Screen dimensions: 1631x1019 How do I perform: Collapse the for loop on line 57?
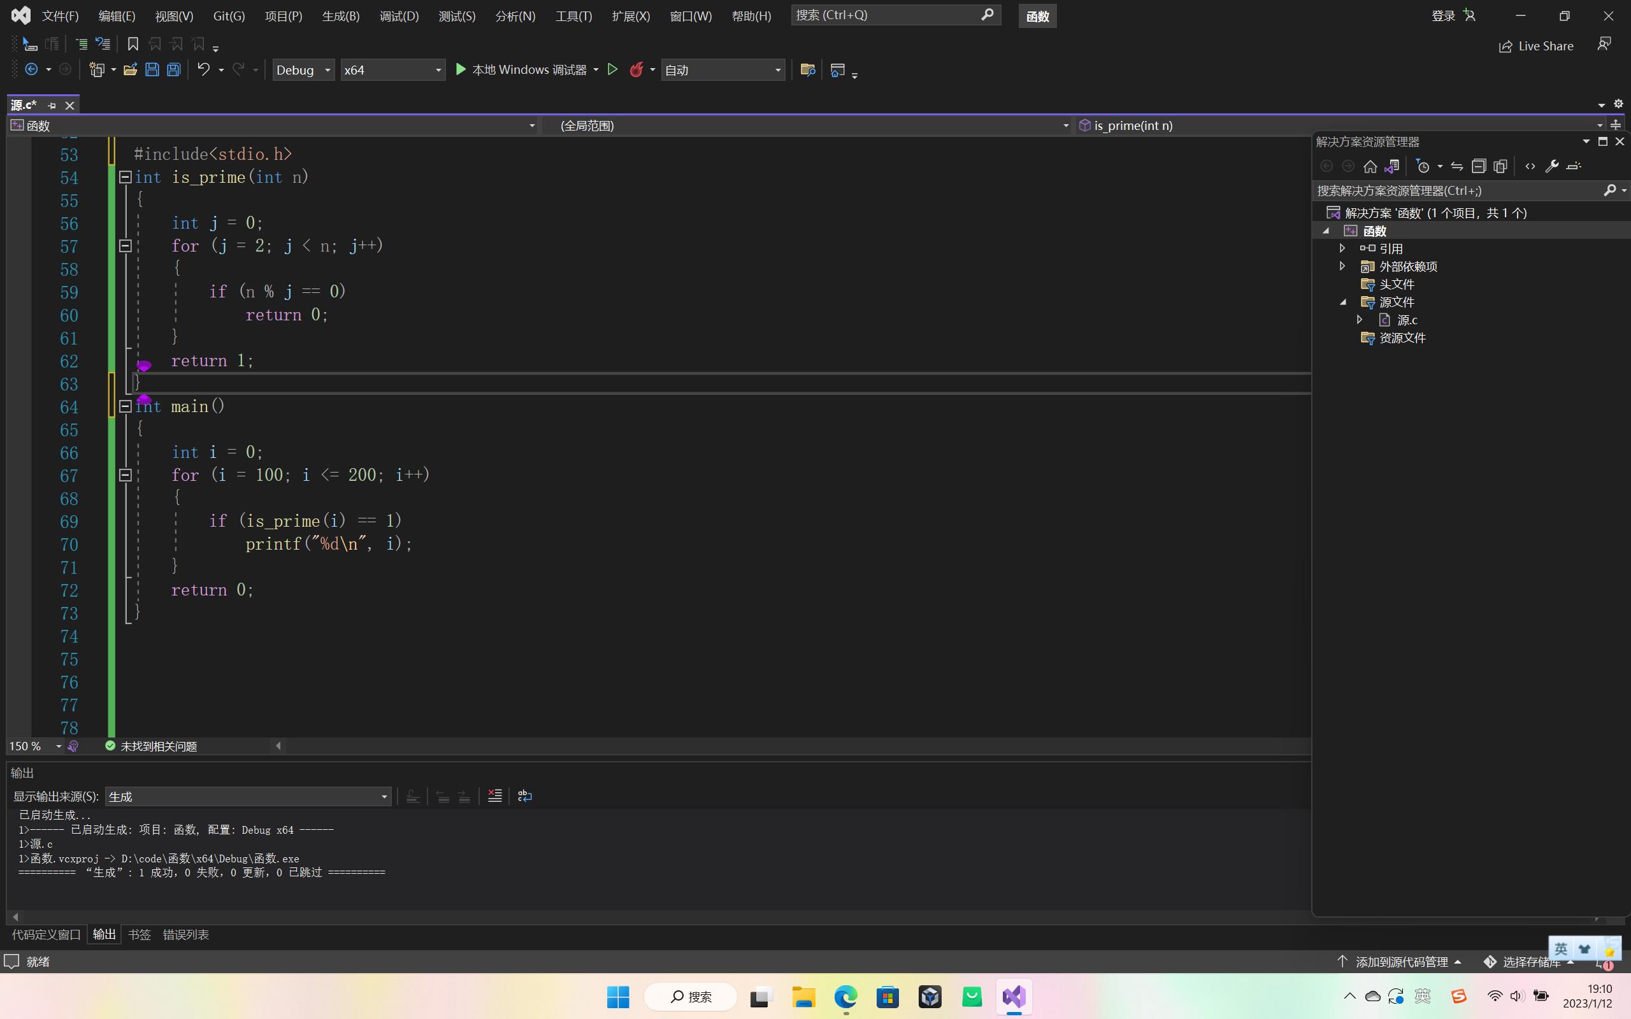click(125, 246)
